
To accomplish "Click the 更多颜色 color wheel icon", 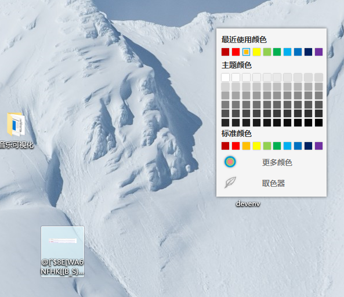I will [230, 162].
